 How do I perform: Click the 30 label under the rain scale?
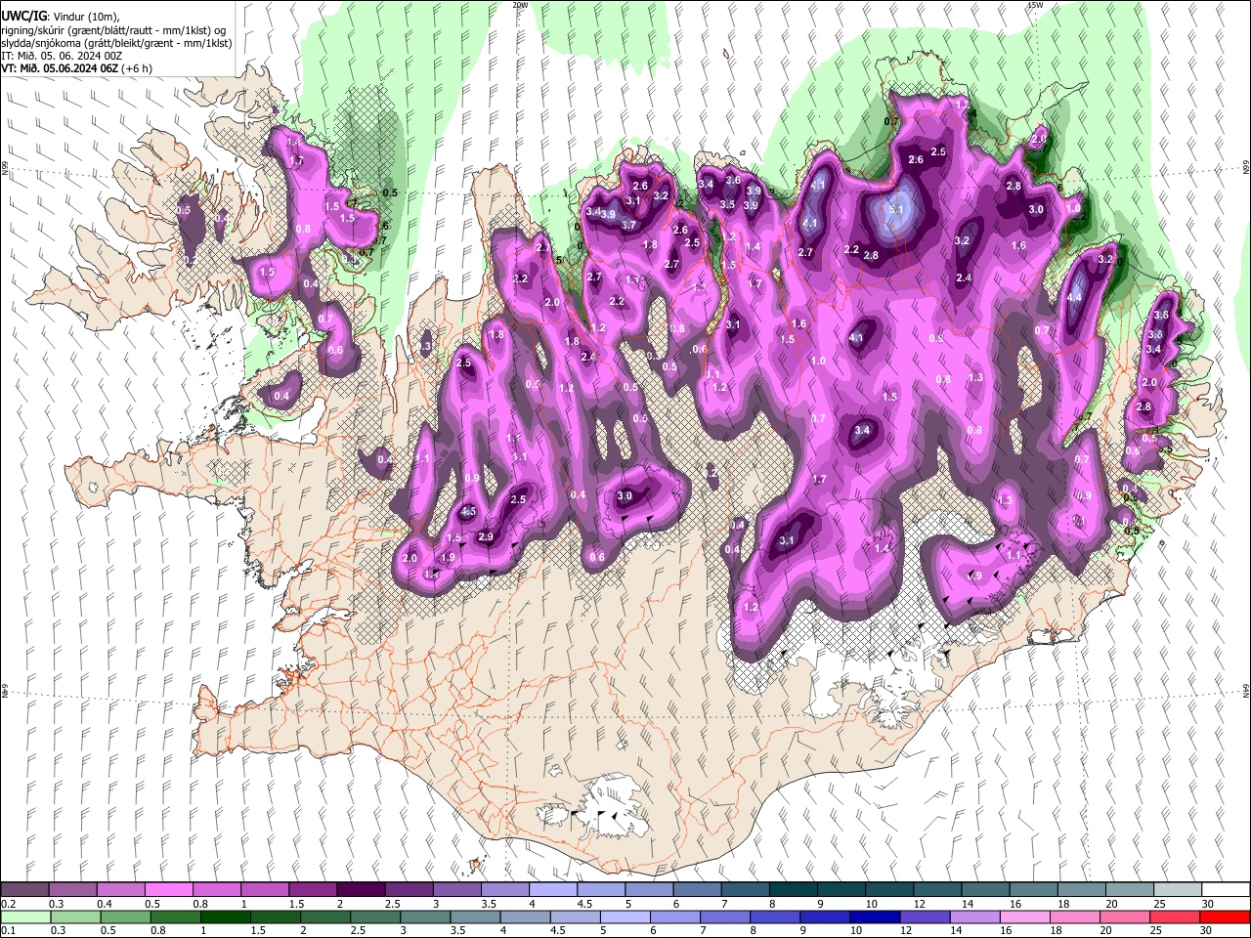coord(1206,930)
